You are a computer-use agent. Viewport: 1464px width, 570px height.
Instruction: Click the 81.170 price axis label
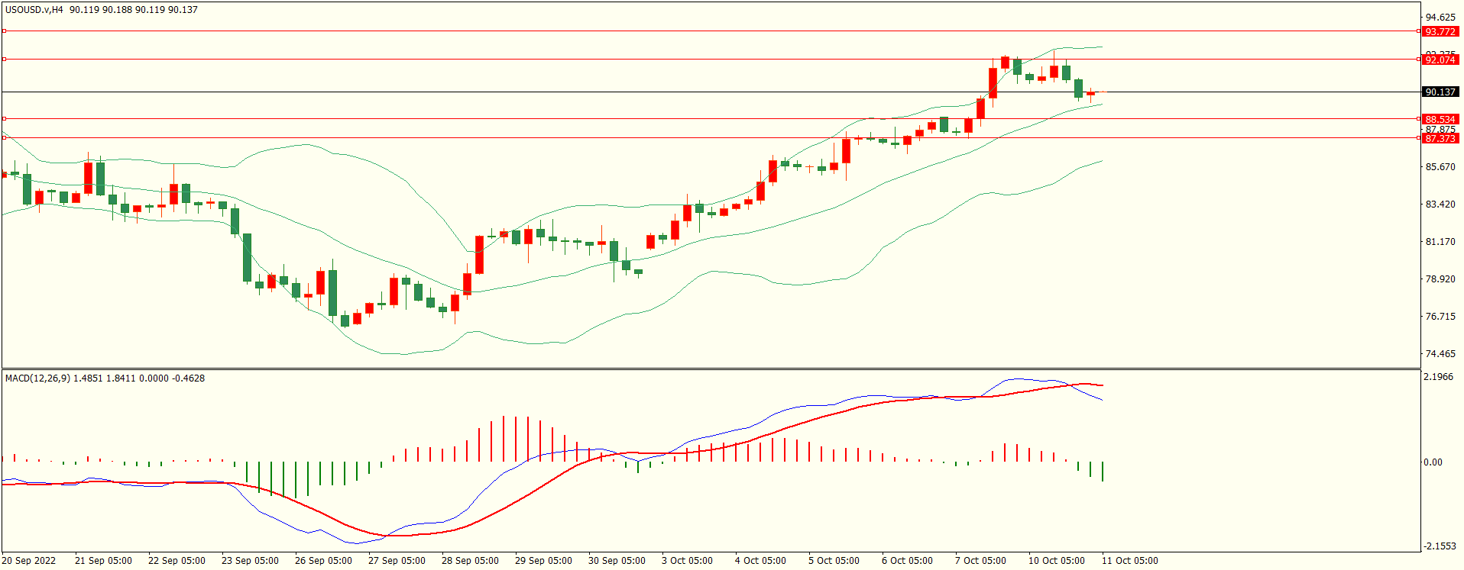click(x=1440, y=242)
